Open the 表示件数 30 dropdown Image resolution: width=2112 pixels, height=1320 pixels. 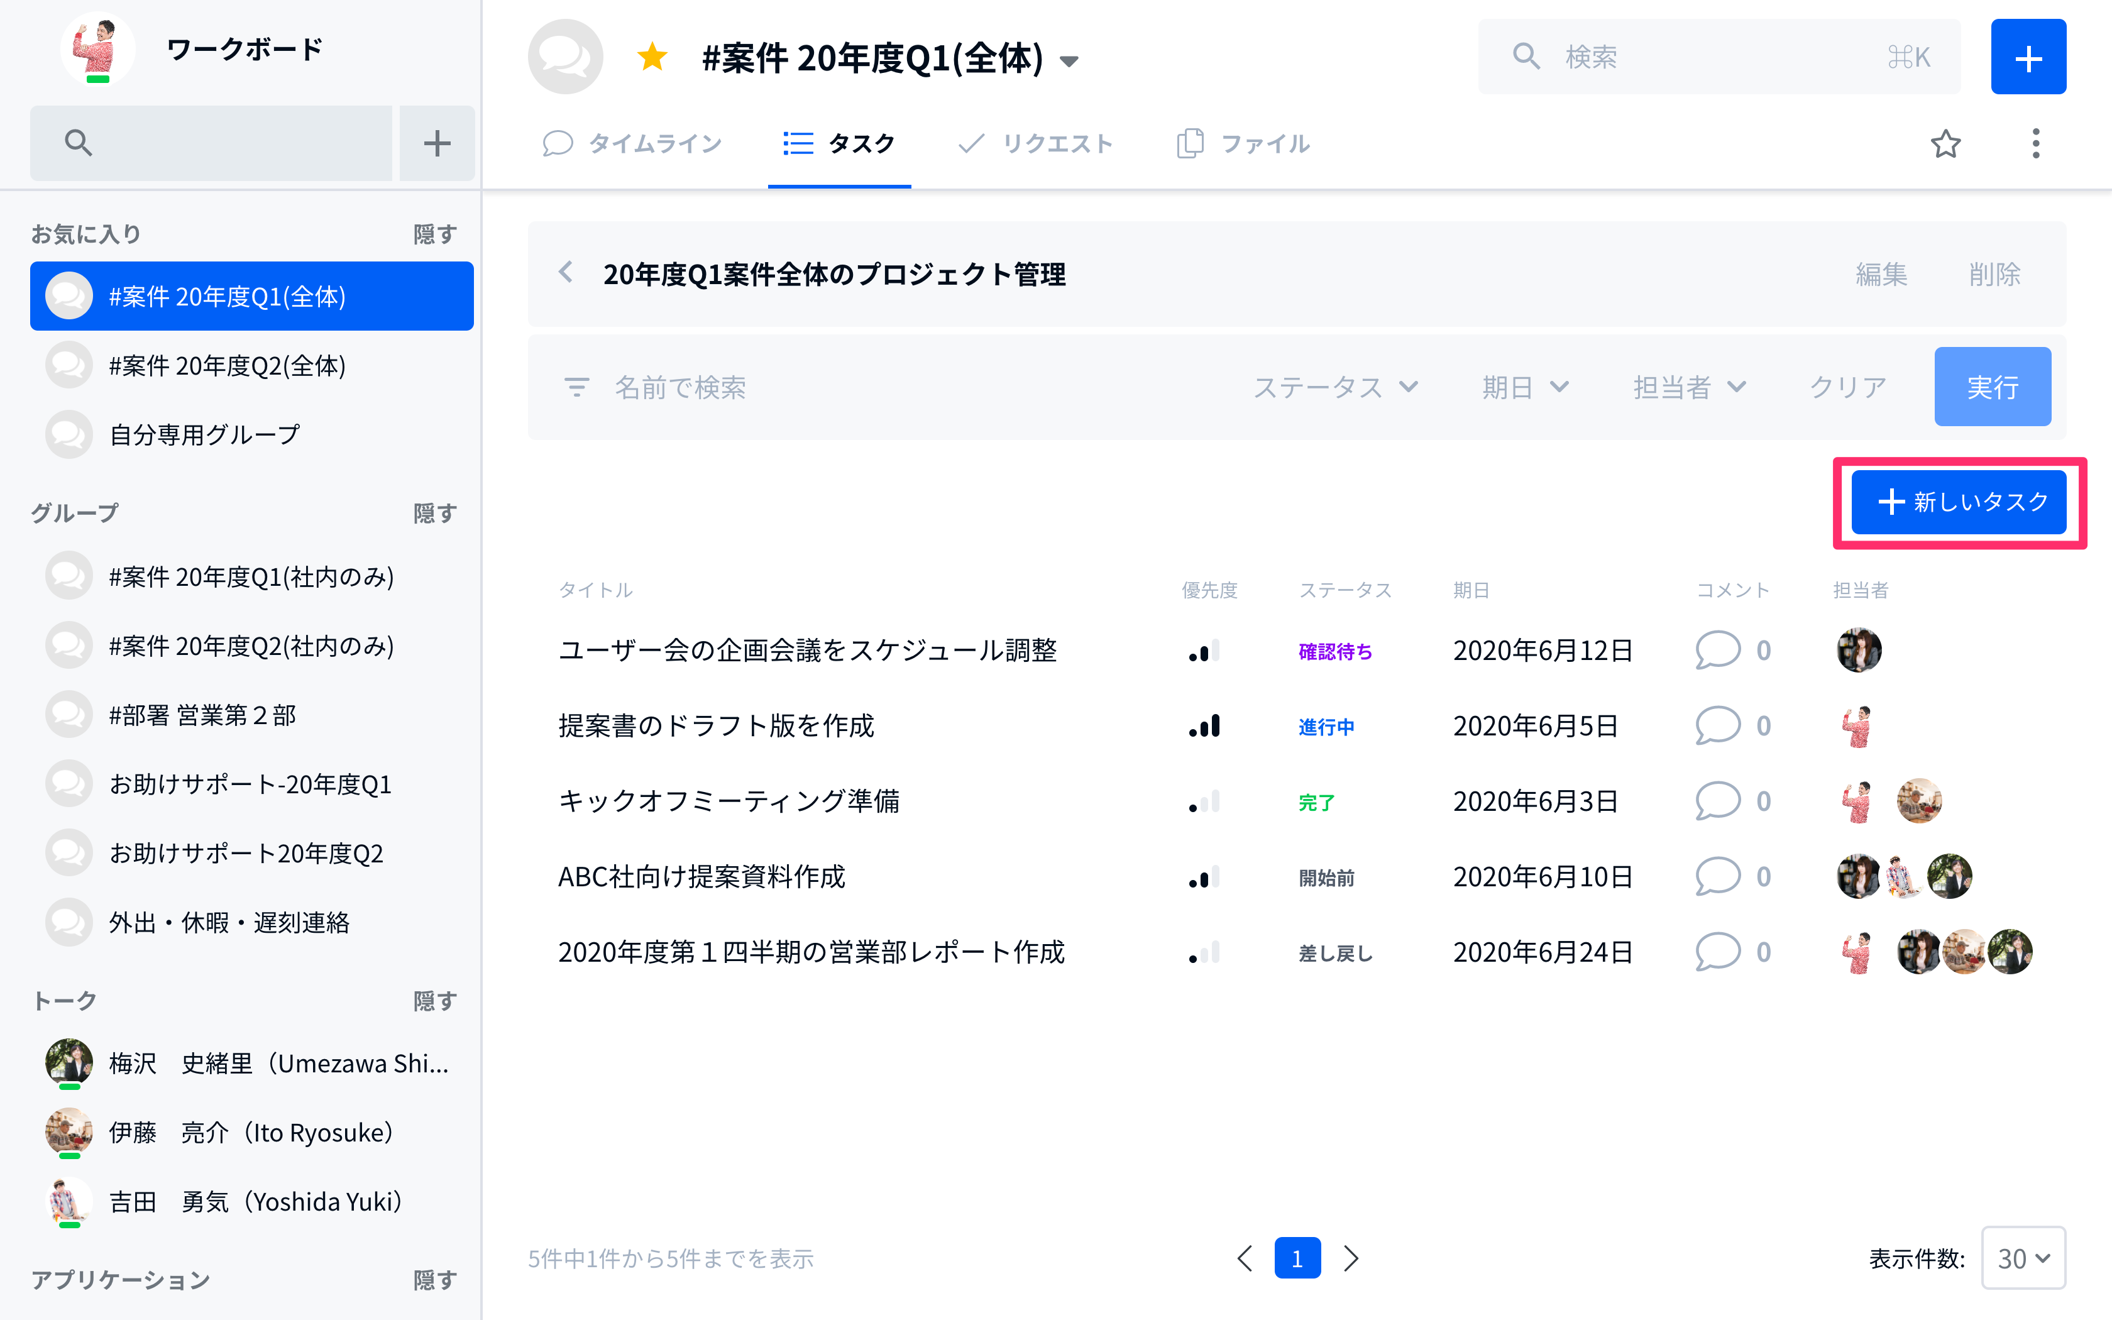pos(2023,1258)
